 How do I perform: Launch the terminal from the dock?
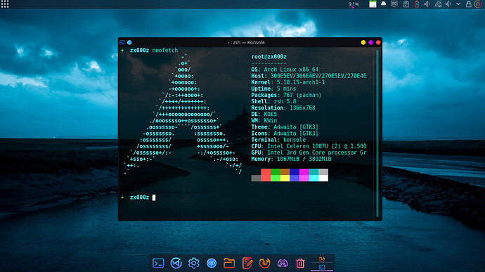(x=158, y=264)
